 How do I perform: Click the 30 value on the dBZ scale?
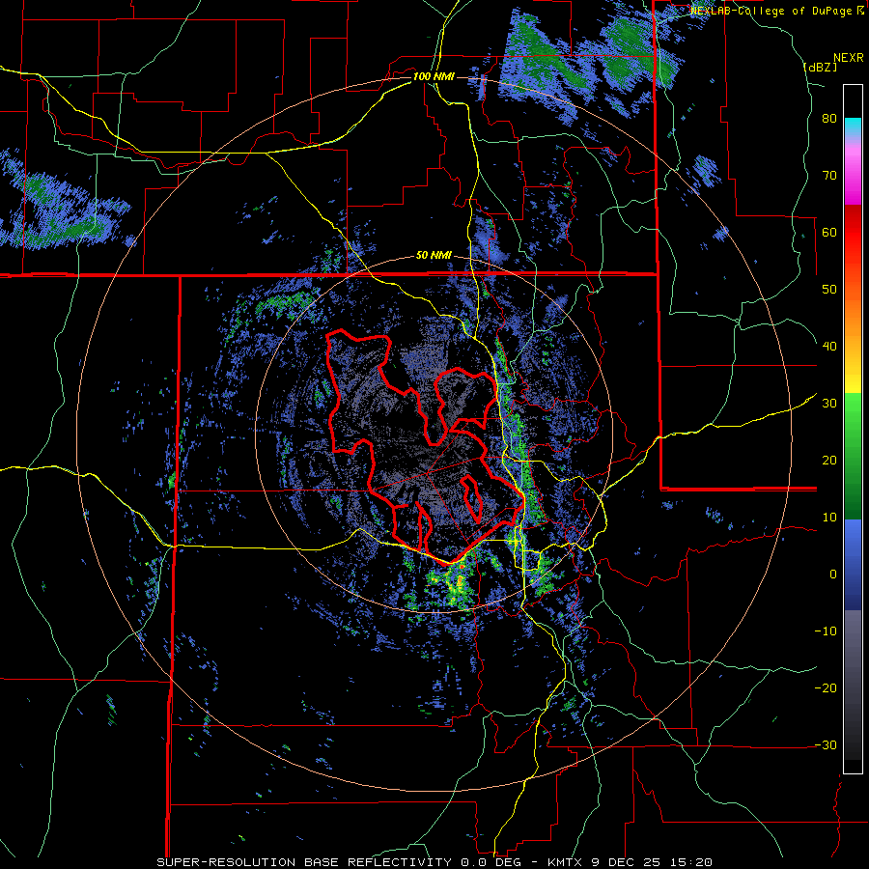(829, 404)
